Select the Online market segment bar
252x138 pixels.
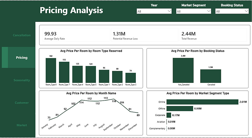pos(203,102)
